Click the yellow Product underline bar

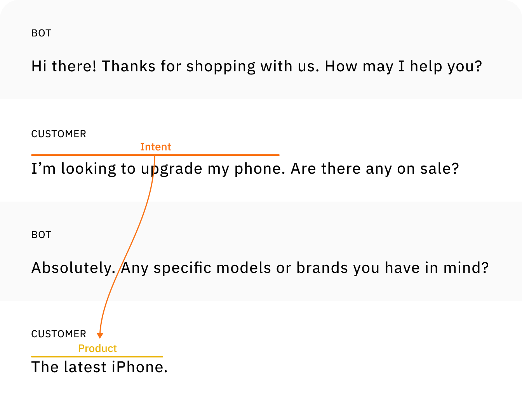(97, 356)
